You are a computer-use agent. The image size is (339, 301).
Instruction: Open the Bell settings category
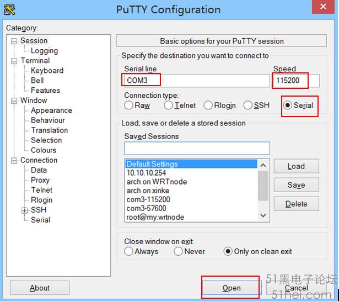(x=37, y=81)
